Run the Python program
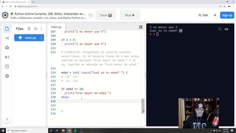 coord(130,15)
